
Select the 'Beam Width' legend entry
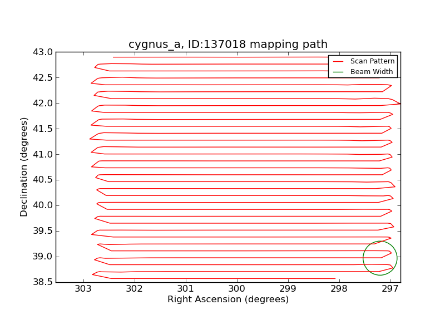371,72
